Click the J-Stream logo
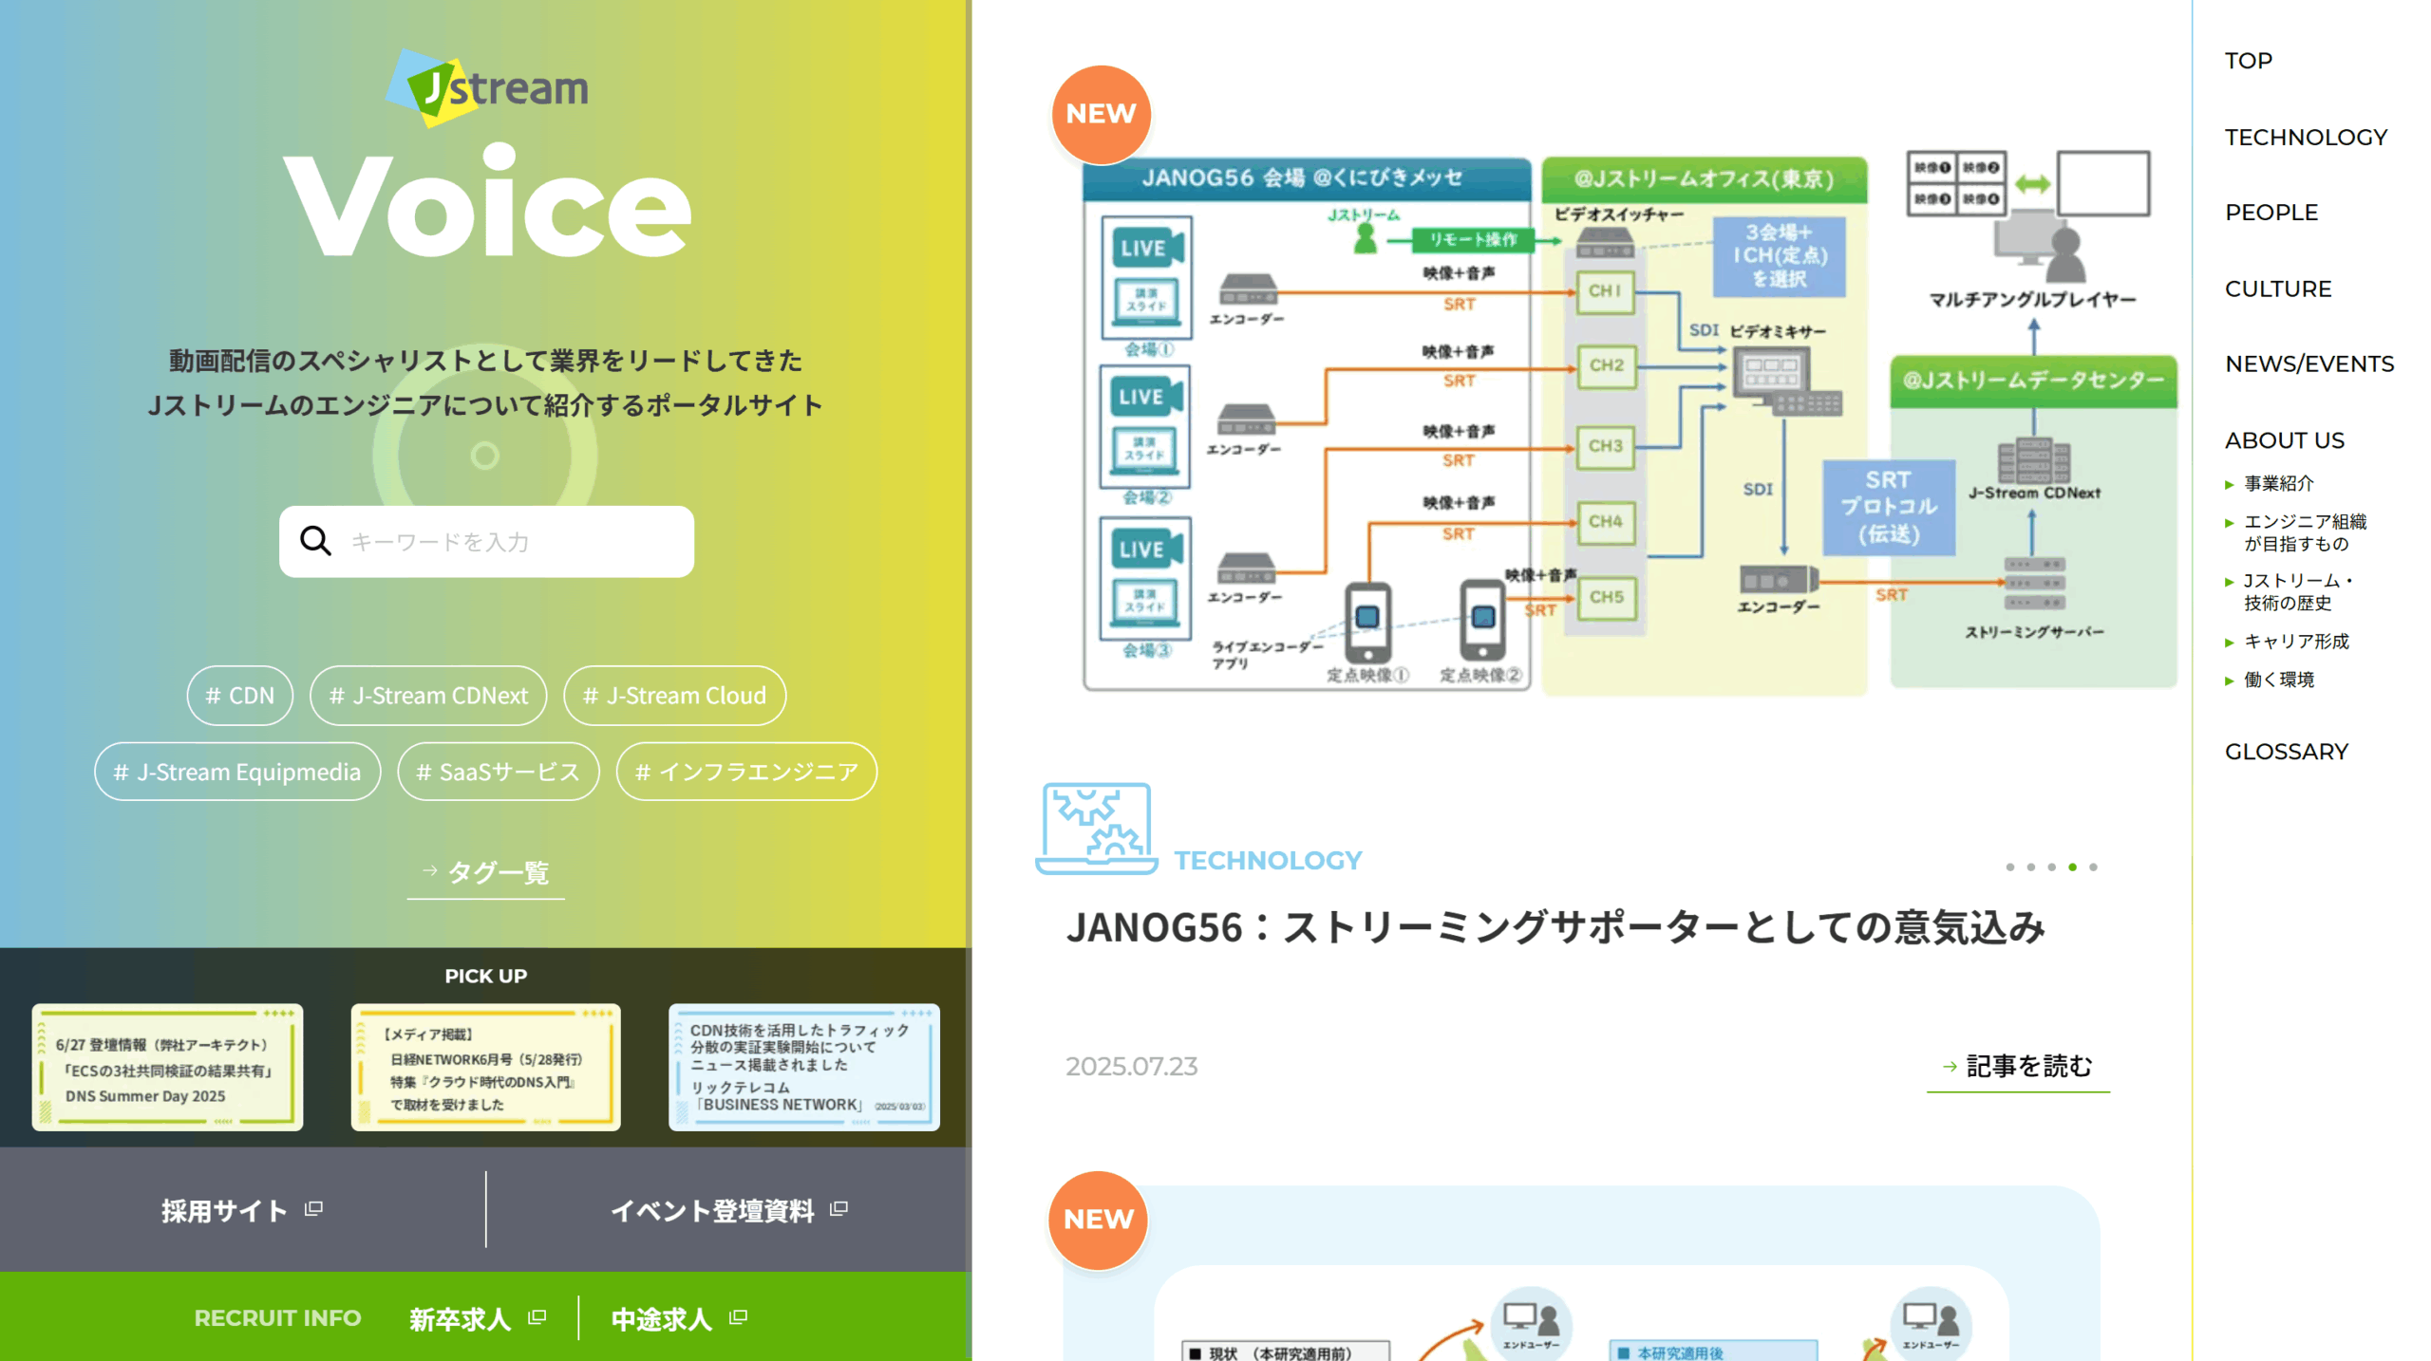The height and width of the screenshot is (1361, 2431). (x=486, y=87)
